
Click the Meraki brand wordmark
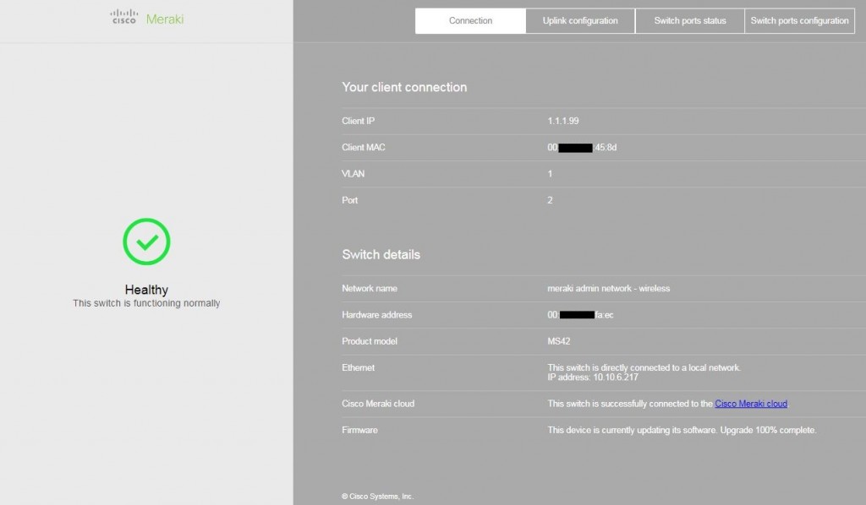click(x=165, y=19)
